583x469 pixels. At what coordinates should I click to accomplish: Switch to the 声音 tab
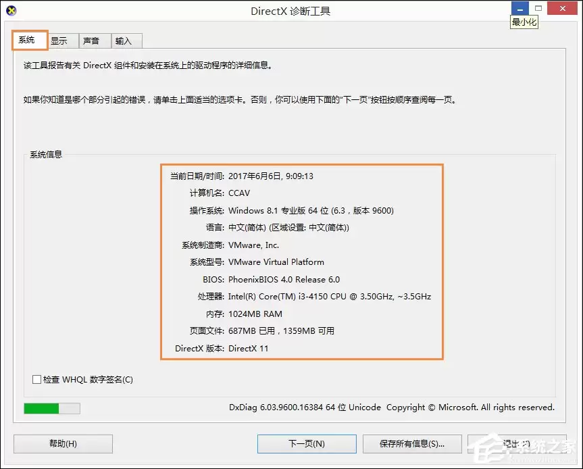95,41
